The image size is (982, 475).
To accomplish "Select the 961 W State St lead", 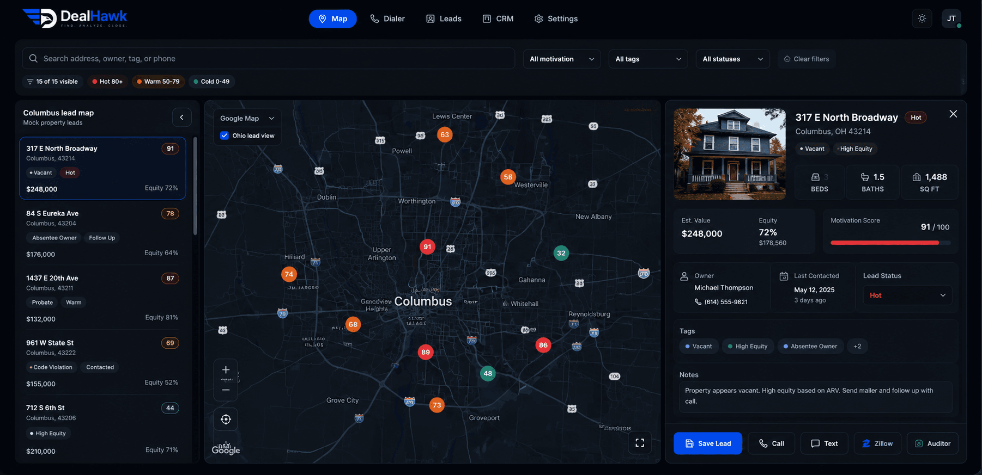I will [102, 363].
